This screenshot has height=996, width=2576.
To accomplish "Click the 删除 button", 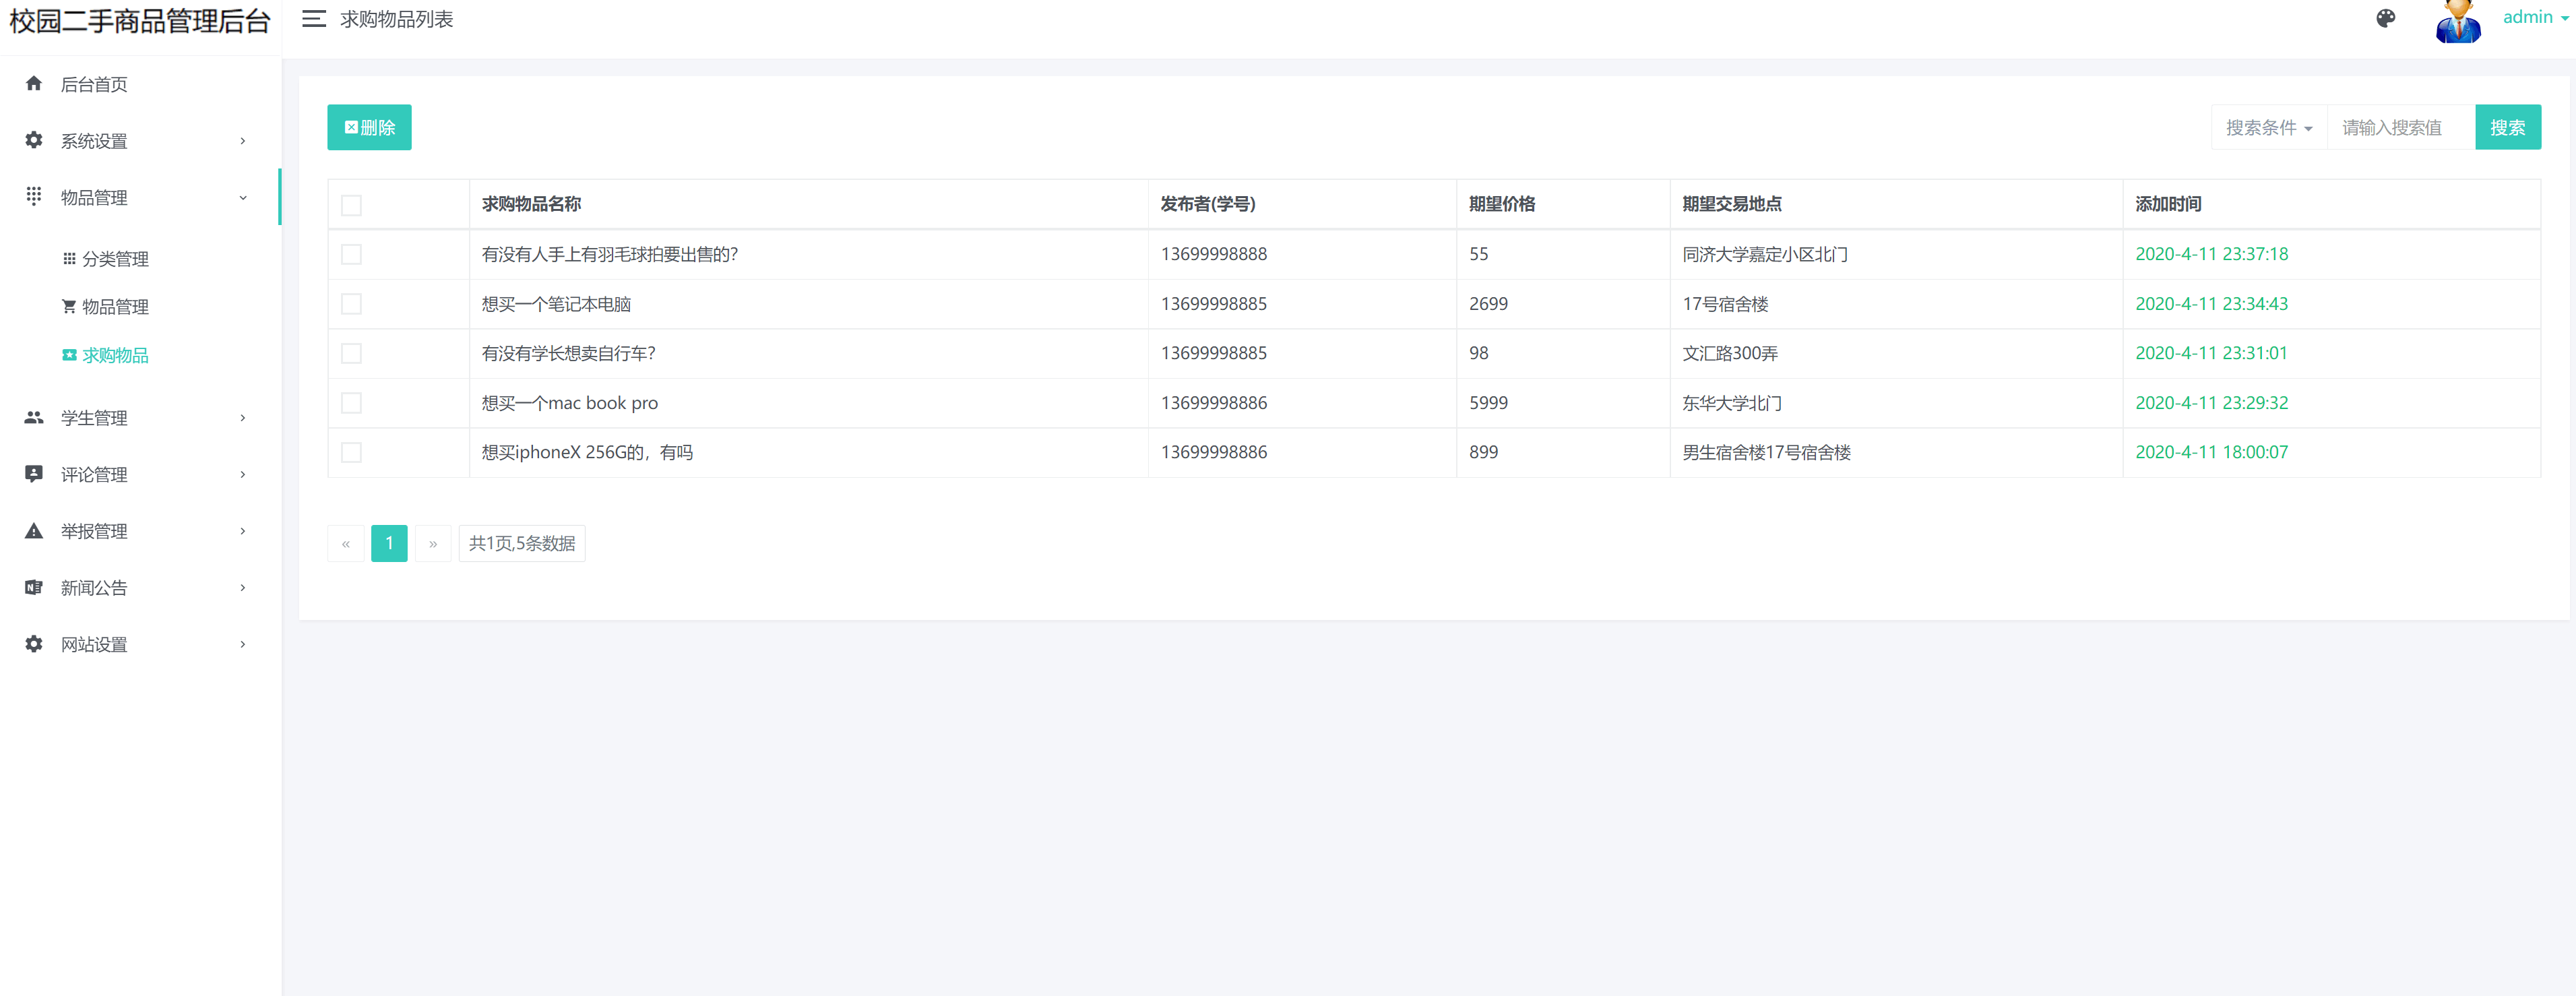I will coord(369,128).
